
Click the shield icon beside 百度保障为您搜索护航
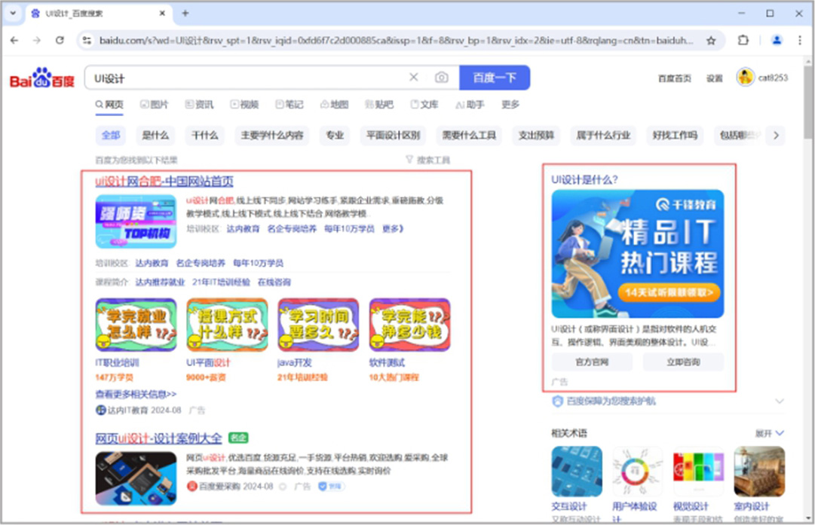(x=557, y=401)
